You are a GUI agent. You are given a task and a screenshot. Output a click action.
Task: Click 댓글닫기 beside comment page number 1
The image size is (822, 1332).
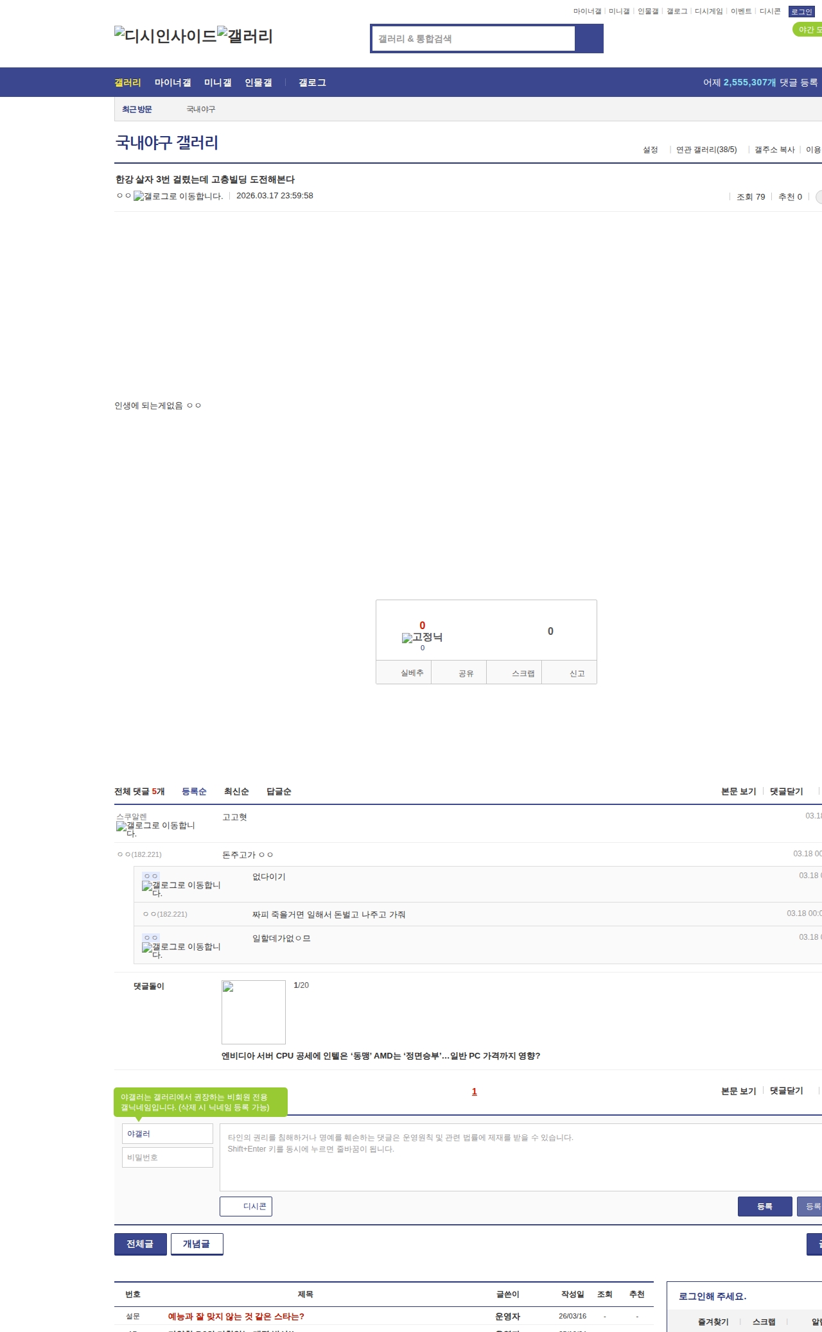[x=787, y=1091]
